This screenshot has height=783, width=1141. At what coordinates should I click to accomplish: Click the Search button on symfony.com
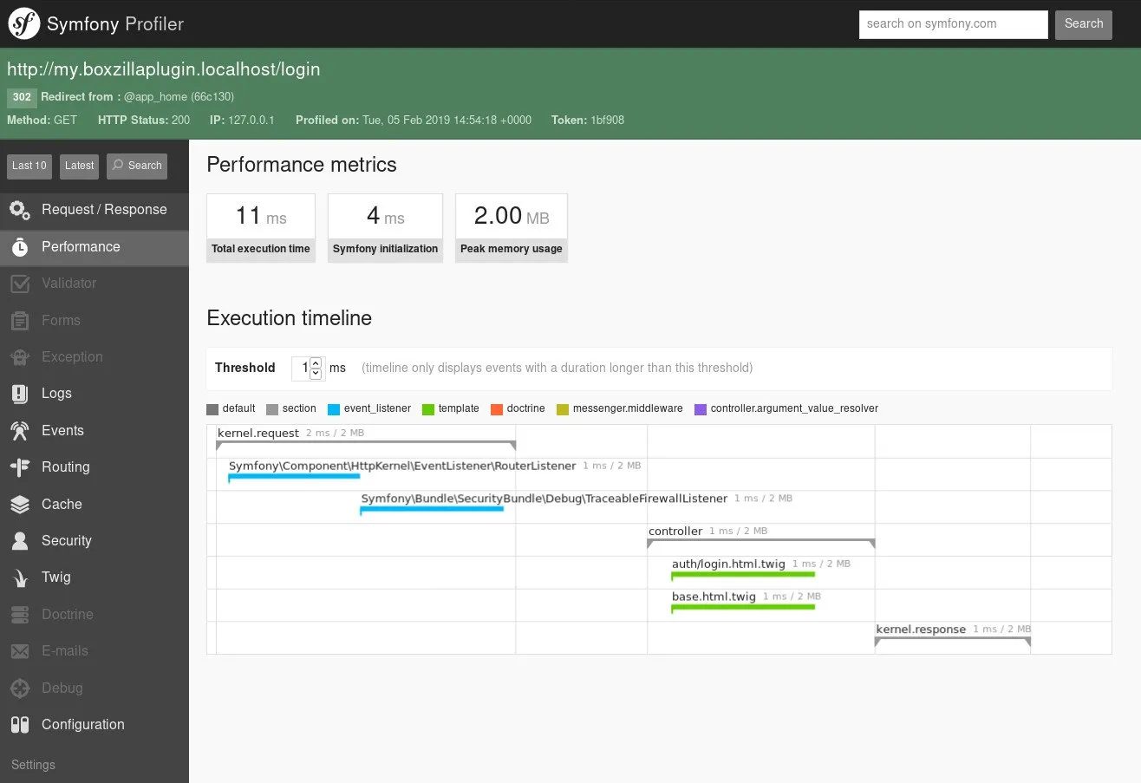[1083, 24]
